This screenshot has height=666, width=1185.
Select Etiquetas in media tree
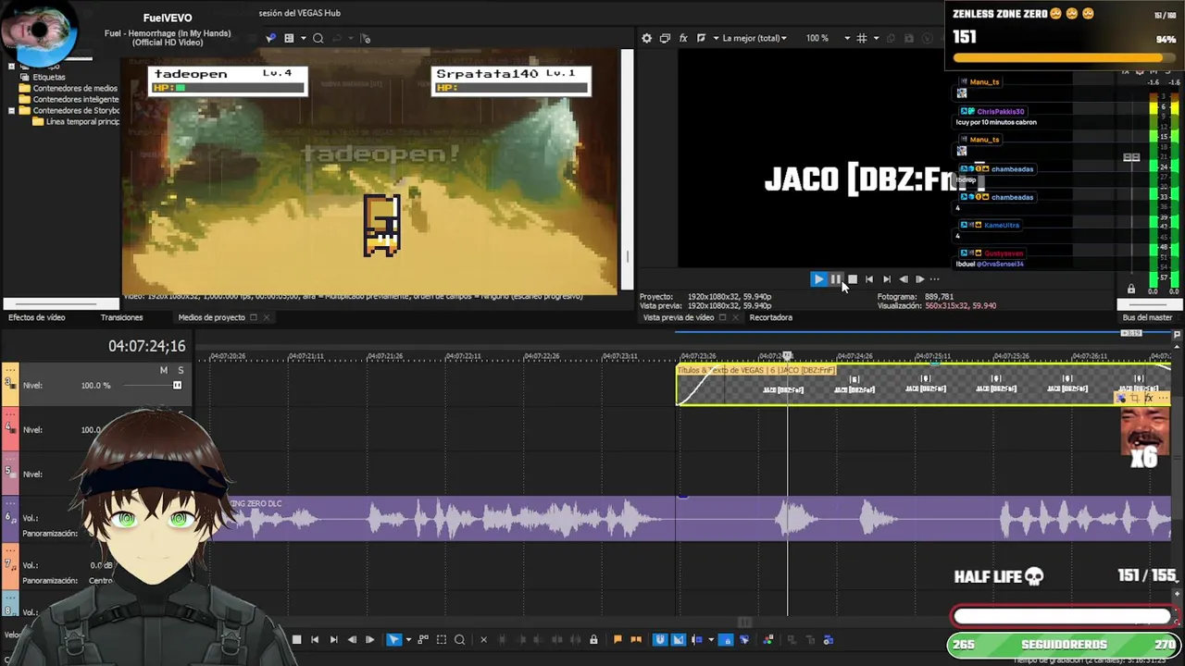(x=49, y=77)
